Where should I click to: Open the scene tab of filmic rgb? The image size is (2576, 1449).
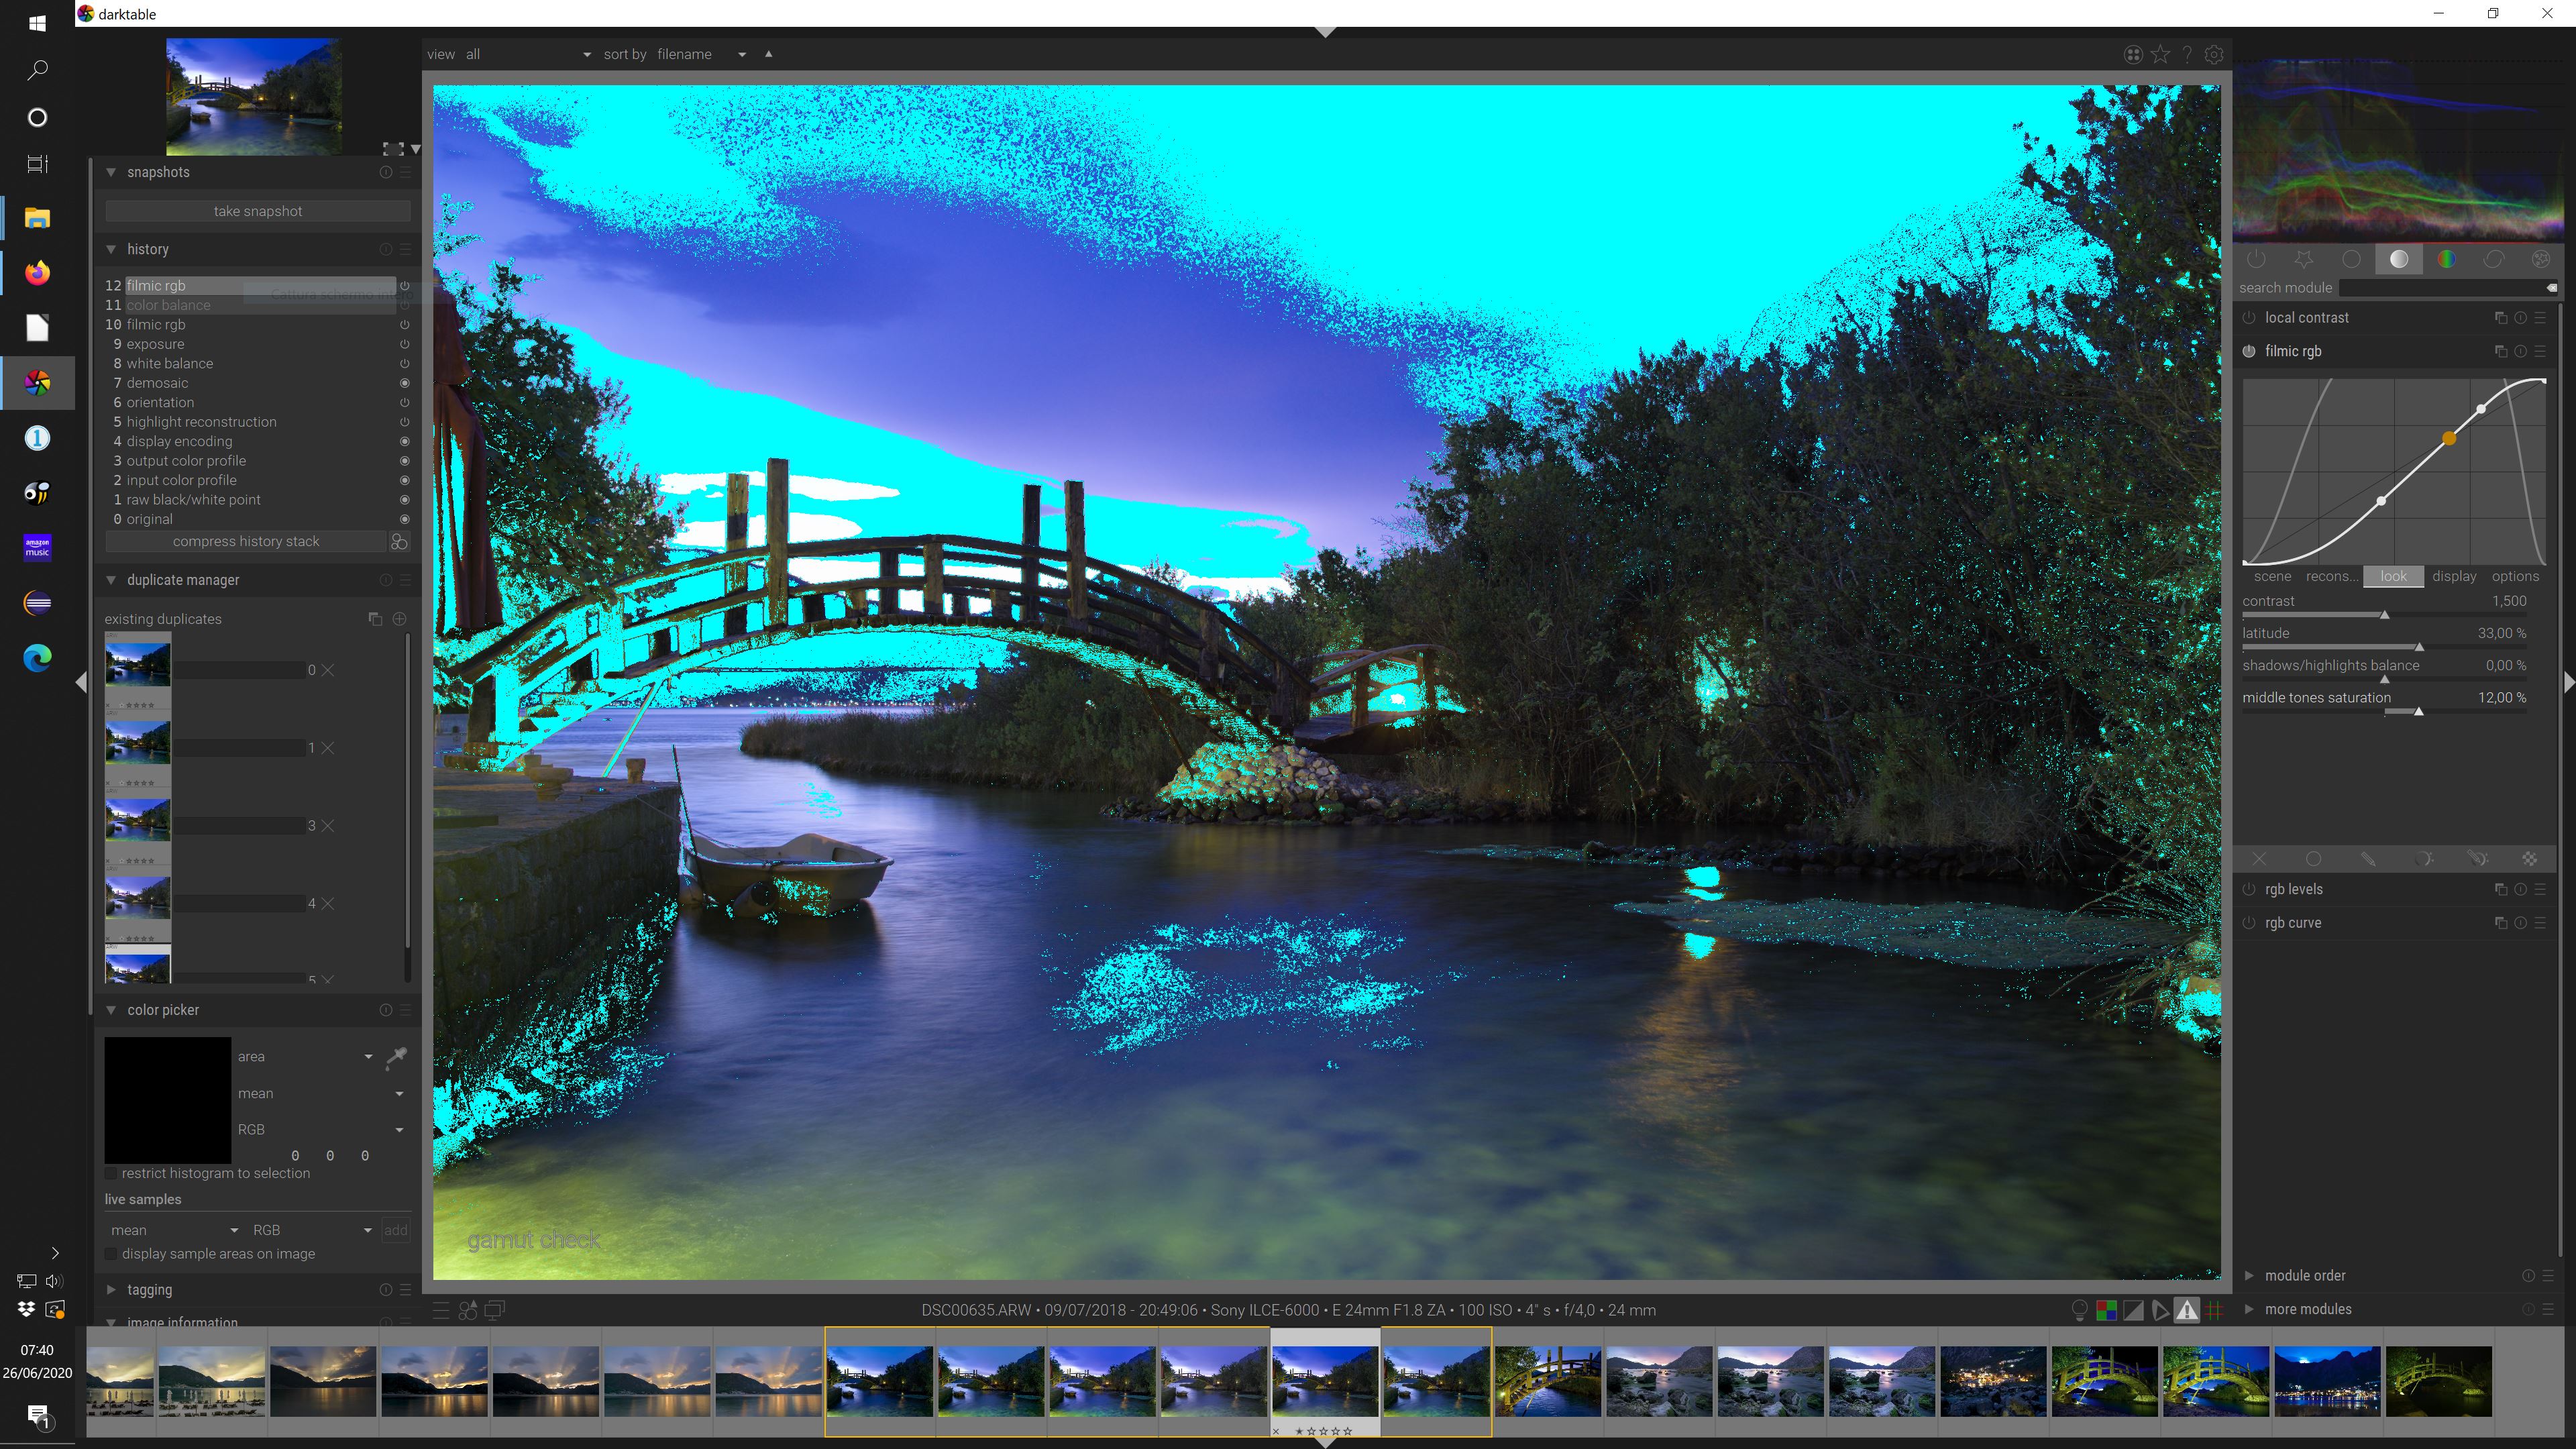point(2272,576)
